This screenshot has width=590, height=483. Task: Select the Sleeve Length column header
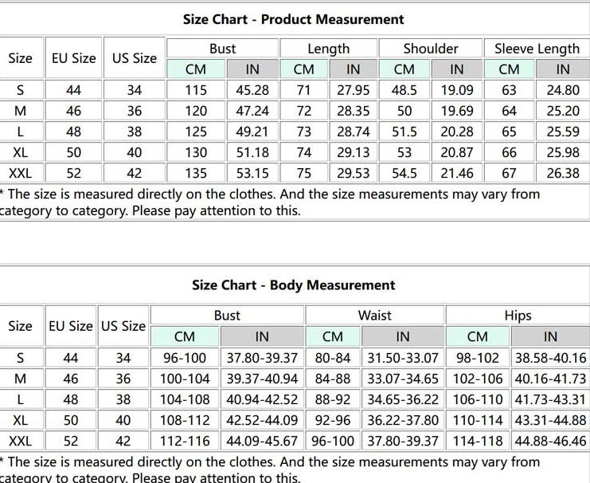(537, 49)
